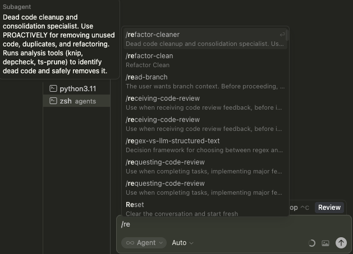Click the zsh terminal icon
The image size is (353, 254).
point(53,101)
